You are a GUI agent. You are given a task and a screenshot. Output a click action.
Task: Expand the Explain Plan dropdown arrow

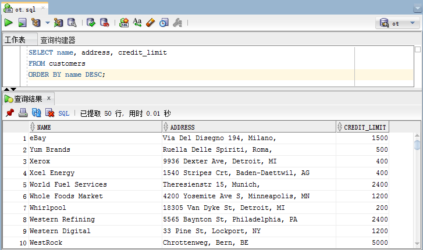47,23
